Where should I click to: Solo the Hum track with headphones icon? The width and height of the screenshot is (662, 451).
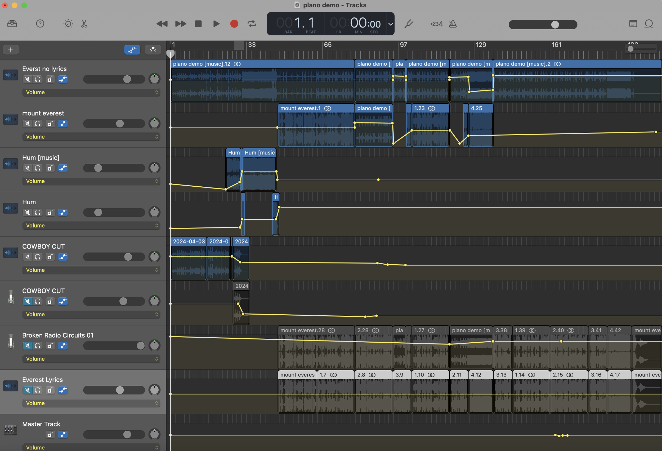coord(38,213)
